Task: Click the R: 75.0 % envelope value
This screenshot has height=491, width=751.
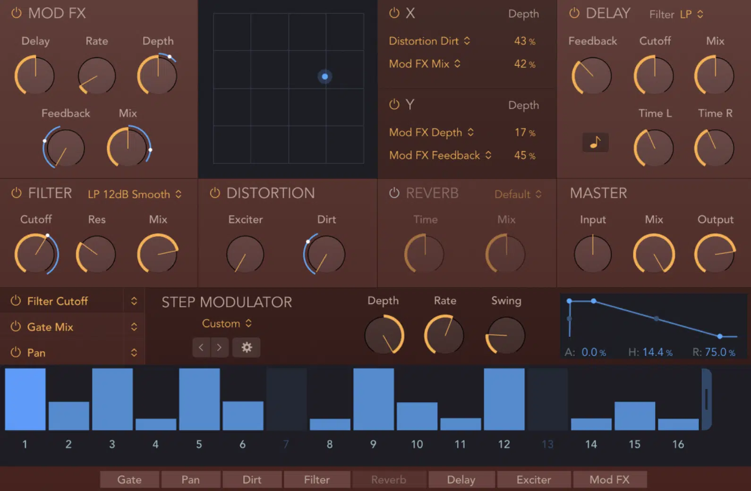Action: [714, 352]
